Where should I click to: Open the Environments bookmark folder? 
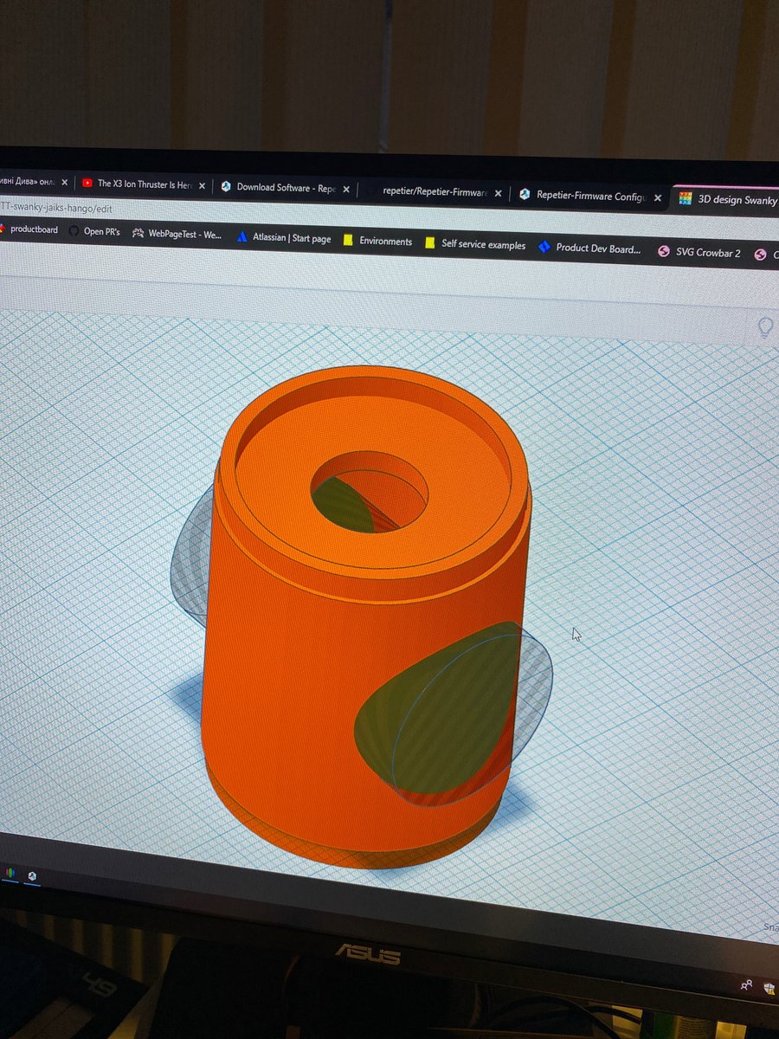coord(377,241)
